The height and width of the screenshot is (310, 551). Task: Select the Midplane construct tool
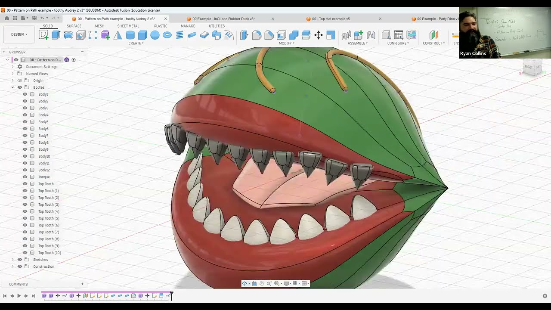[434, 35]
